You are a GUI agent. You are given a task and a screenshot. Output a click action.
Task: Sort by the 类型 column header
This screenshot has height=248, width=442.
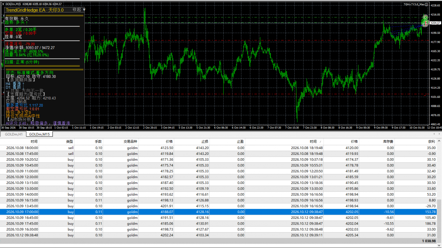tap(70, 141)
